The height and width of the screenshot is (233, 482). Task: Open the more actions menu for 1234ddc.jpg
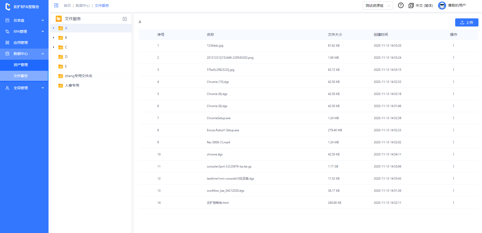pos(453,46)
